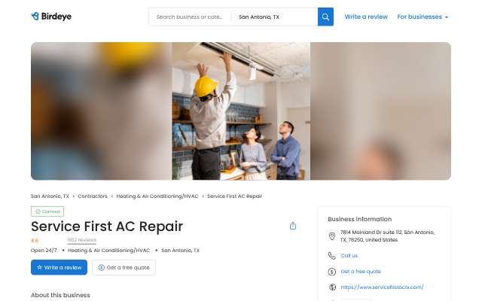Click the Open 24/7 text
This screenshot has height=301, width=482.
[x=44, y=251]
